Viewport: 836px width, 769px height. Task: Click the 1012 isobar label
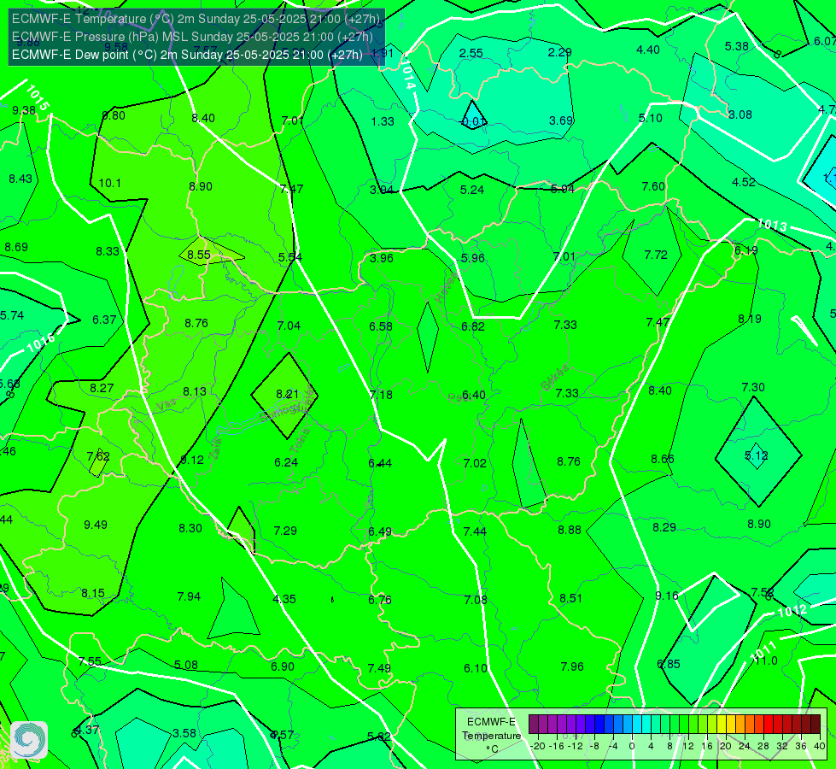pos(792,611)
